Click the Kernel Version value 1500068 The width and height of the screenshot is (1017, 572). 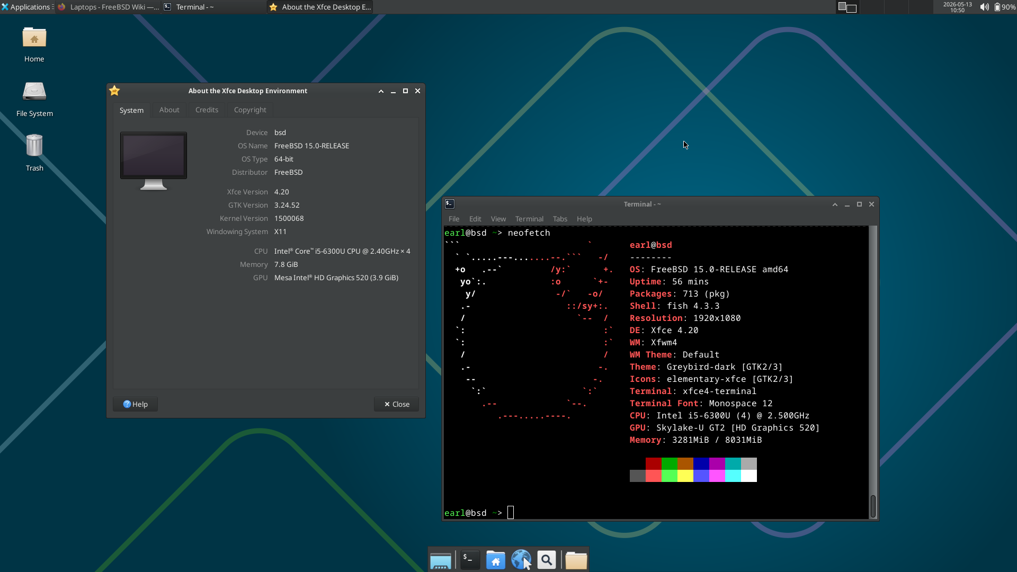[x=289, y=218]
